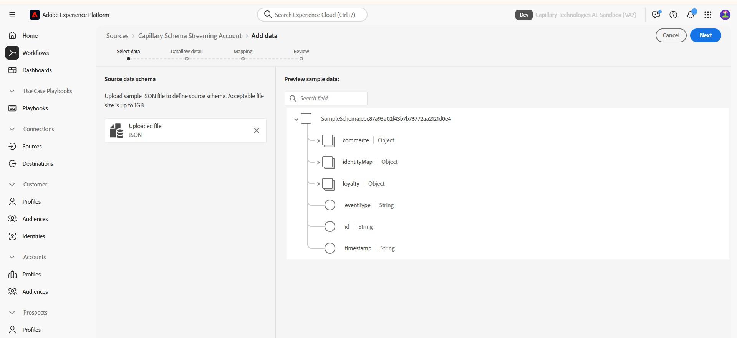Click the Customer Audiences icon

[12, 219]
